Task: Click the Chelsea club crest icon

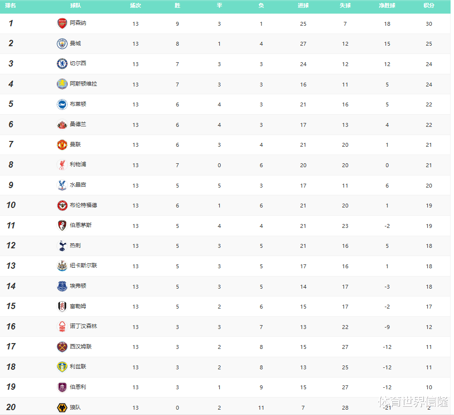Action: 62,64
